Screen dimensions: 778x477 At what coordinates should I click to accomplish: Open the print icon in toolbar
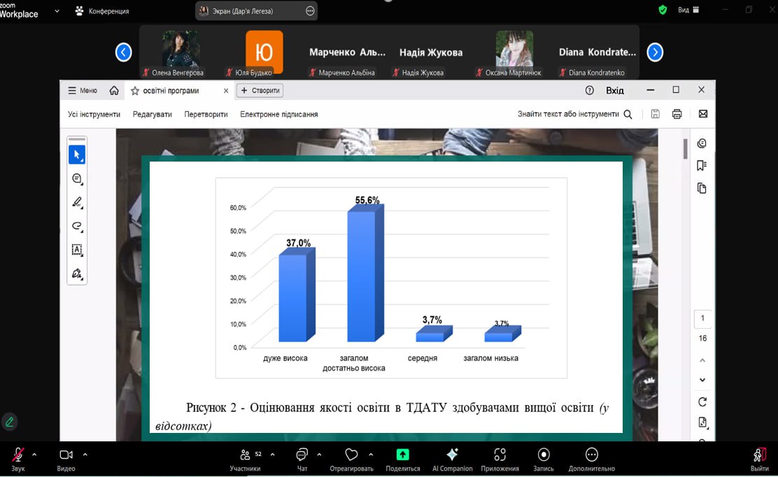tap(677, 114)
